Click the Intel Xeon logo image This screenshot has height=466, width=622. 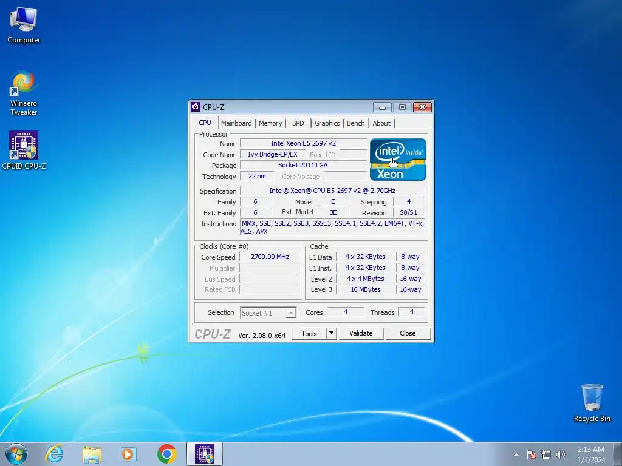[398, 160]
